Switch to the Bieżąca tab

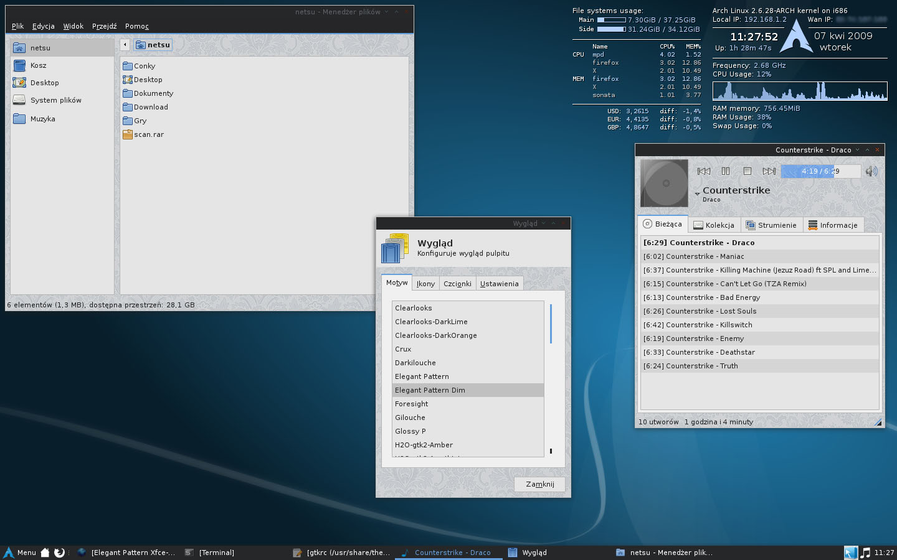(x=663, y=224)
